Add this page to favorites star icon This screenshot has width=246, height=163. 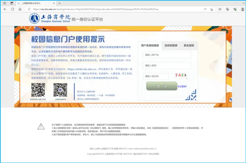[211, 9]
